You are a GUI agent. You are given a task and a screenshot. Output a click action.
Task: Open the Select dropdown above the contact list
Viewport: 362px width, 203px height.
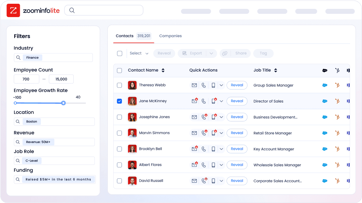[x=139, y=53]
